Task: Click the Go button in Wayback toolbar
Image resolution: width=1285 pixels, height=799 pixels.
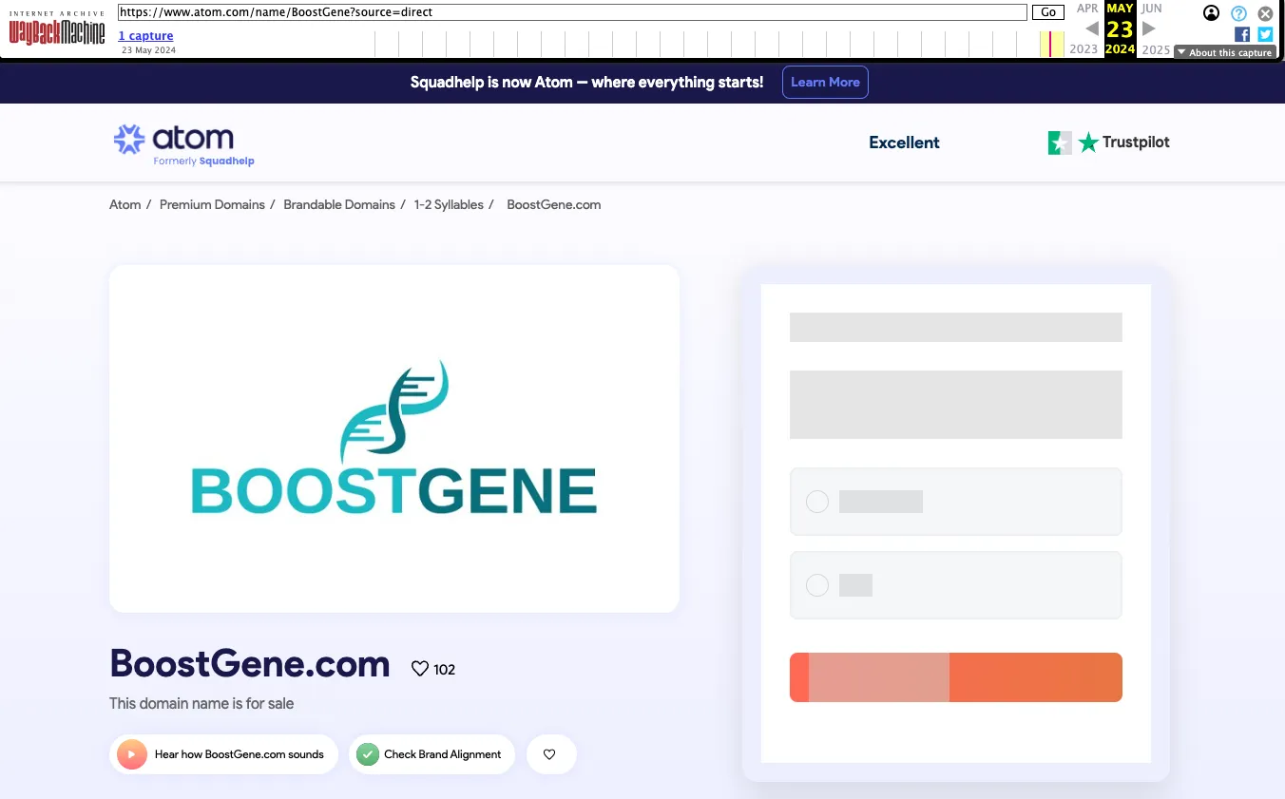Action: (1048, 12)
